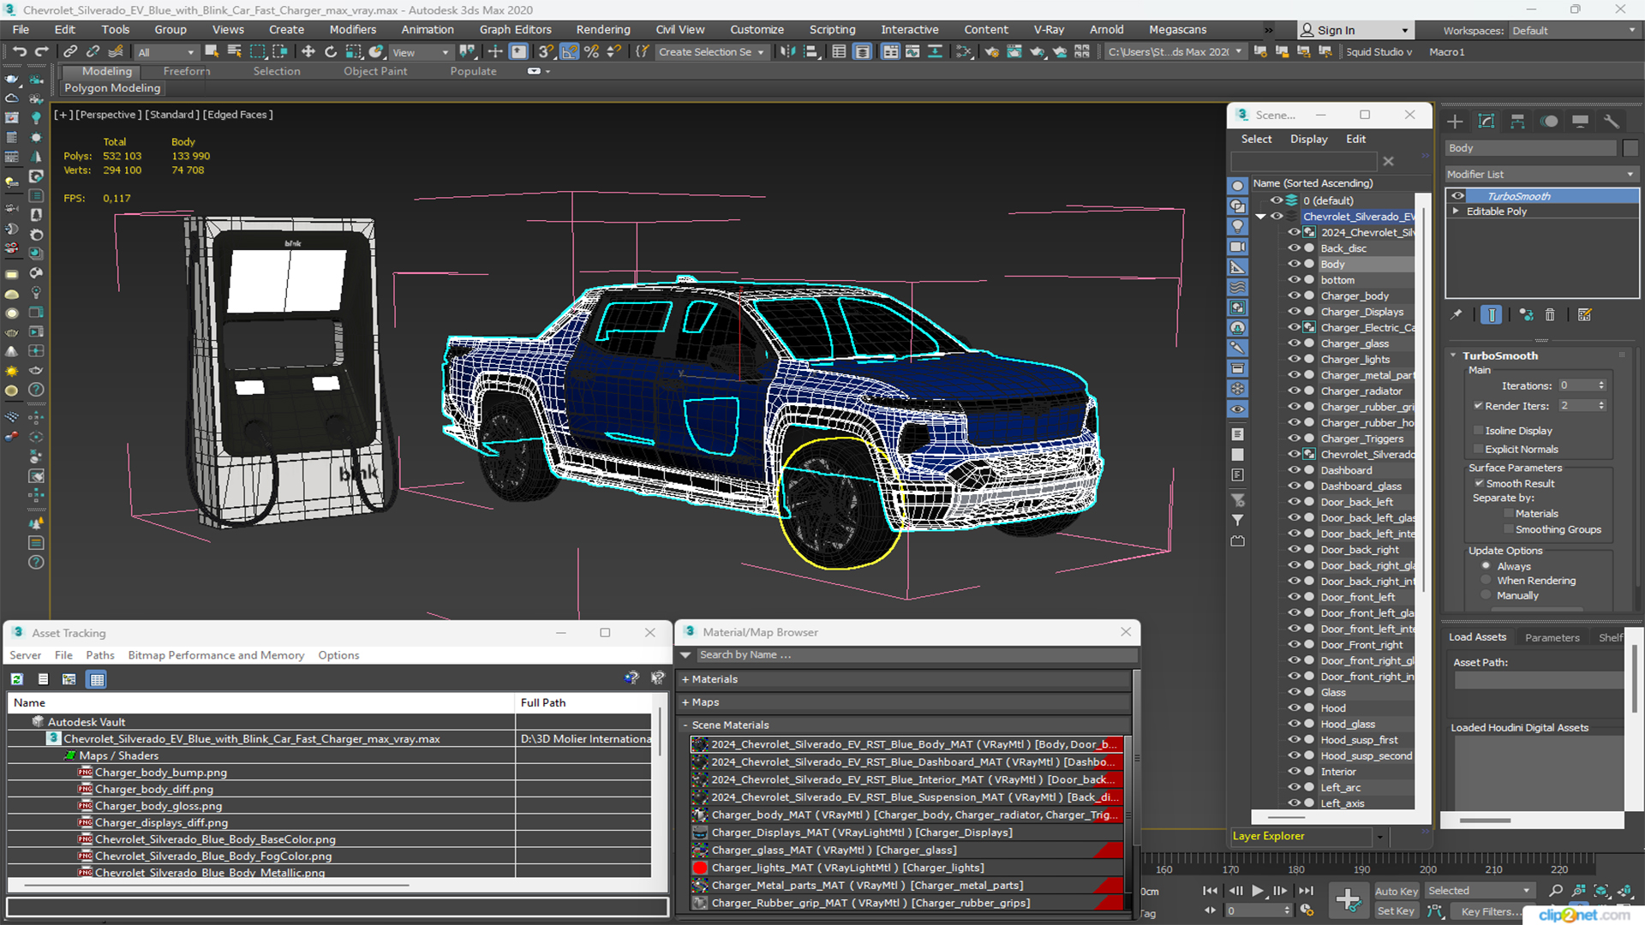Activate the Select and Move tool
Viewport: 1645px width, 925px height.
tap(308, 51)
